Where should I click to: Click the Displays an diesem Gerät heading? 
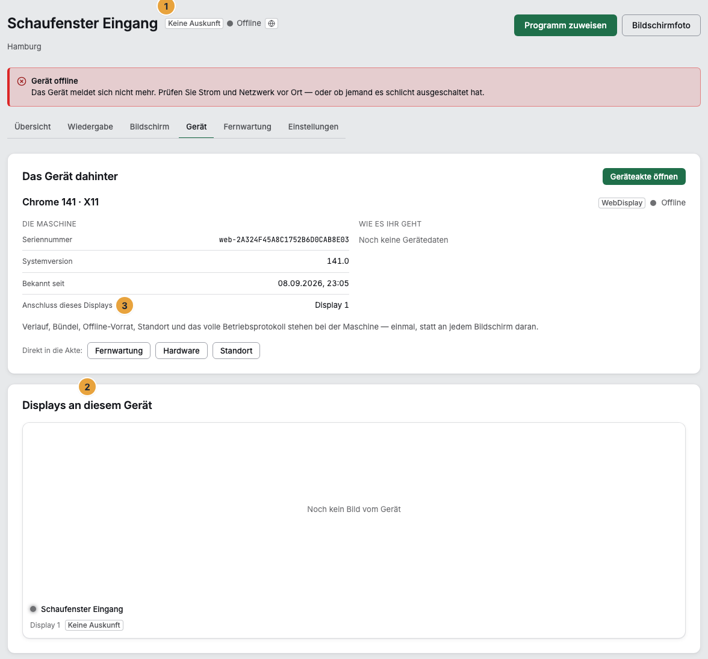(87, 405)
